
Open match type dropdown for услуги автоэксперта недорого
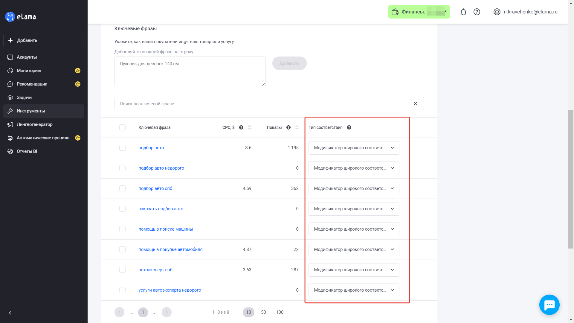pos(354,290)
